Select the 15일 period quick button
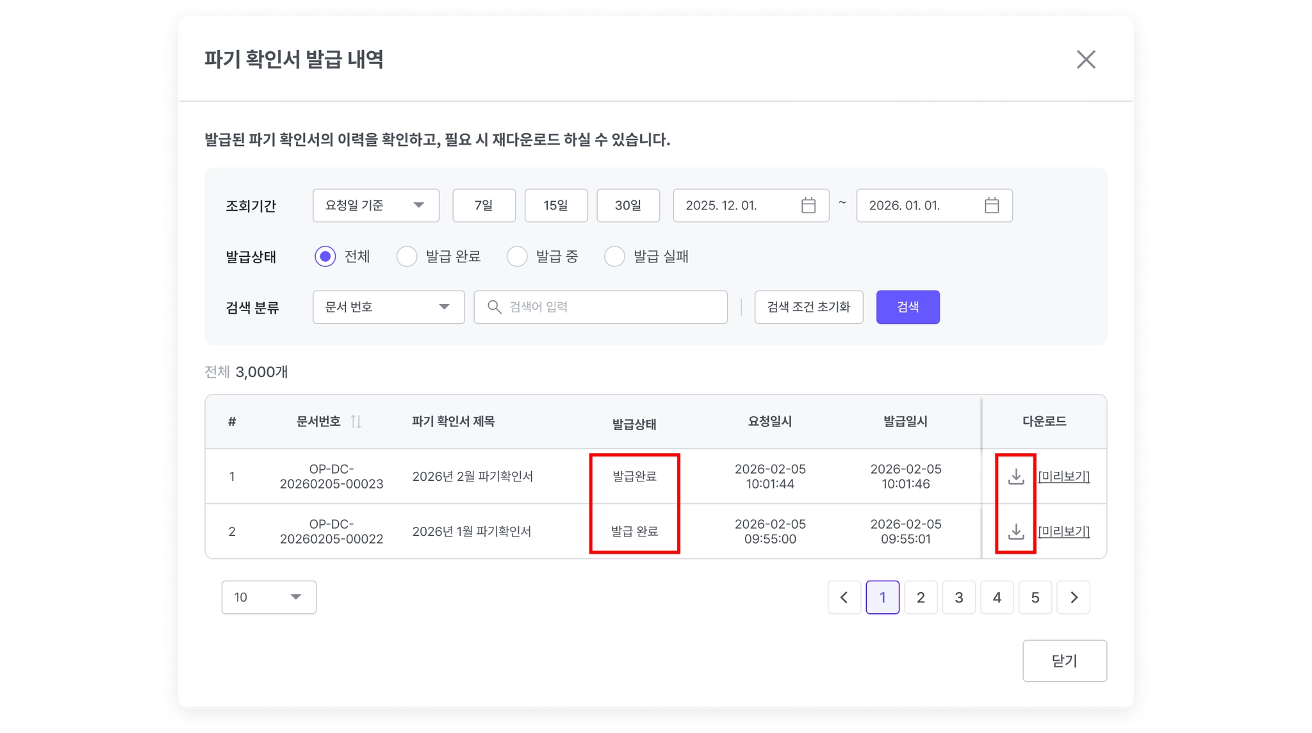Screen dimensions: 1312x733 555,205
